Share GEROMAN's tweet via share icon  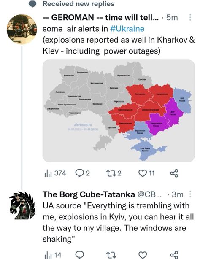[174, 173]
